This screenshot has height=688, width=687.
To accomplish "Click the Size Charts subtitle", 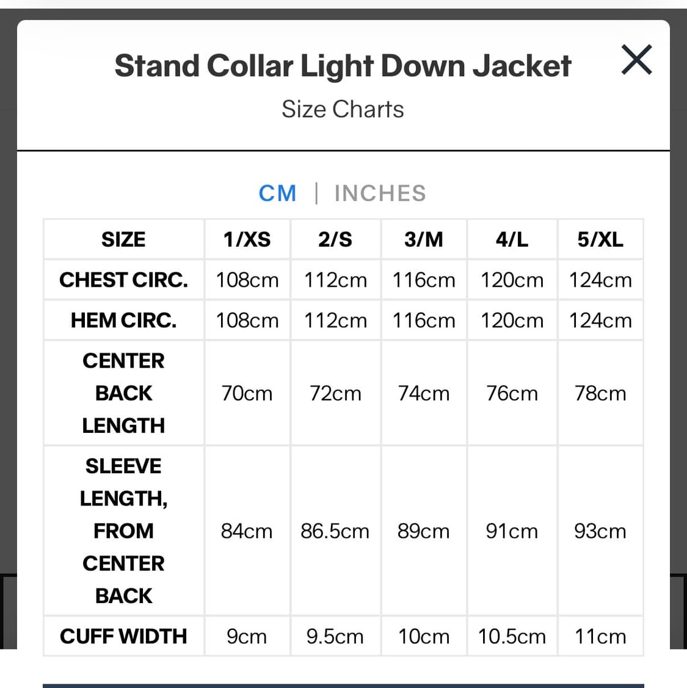I will coord(343,109).
